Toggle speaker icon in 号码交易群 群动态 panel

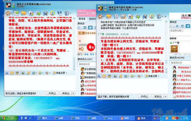tap(177, 26)
